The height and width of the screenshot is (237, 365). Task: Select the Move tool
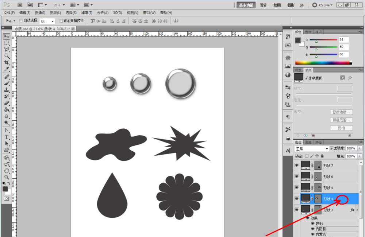[7, 36]
